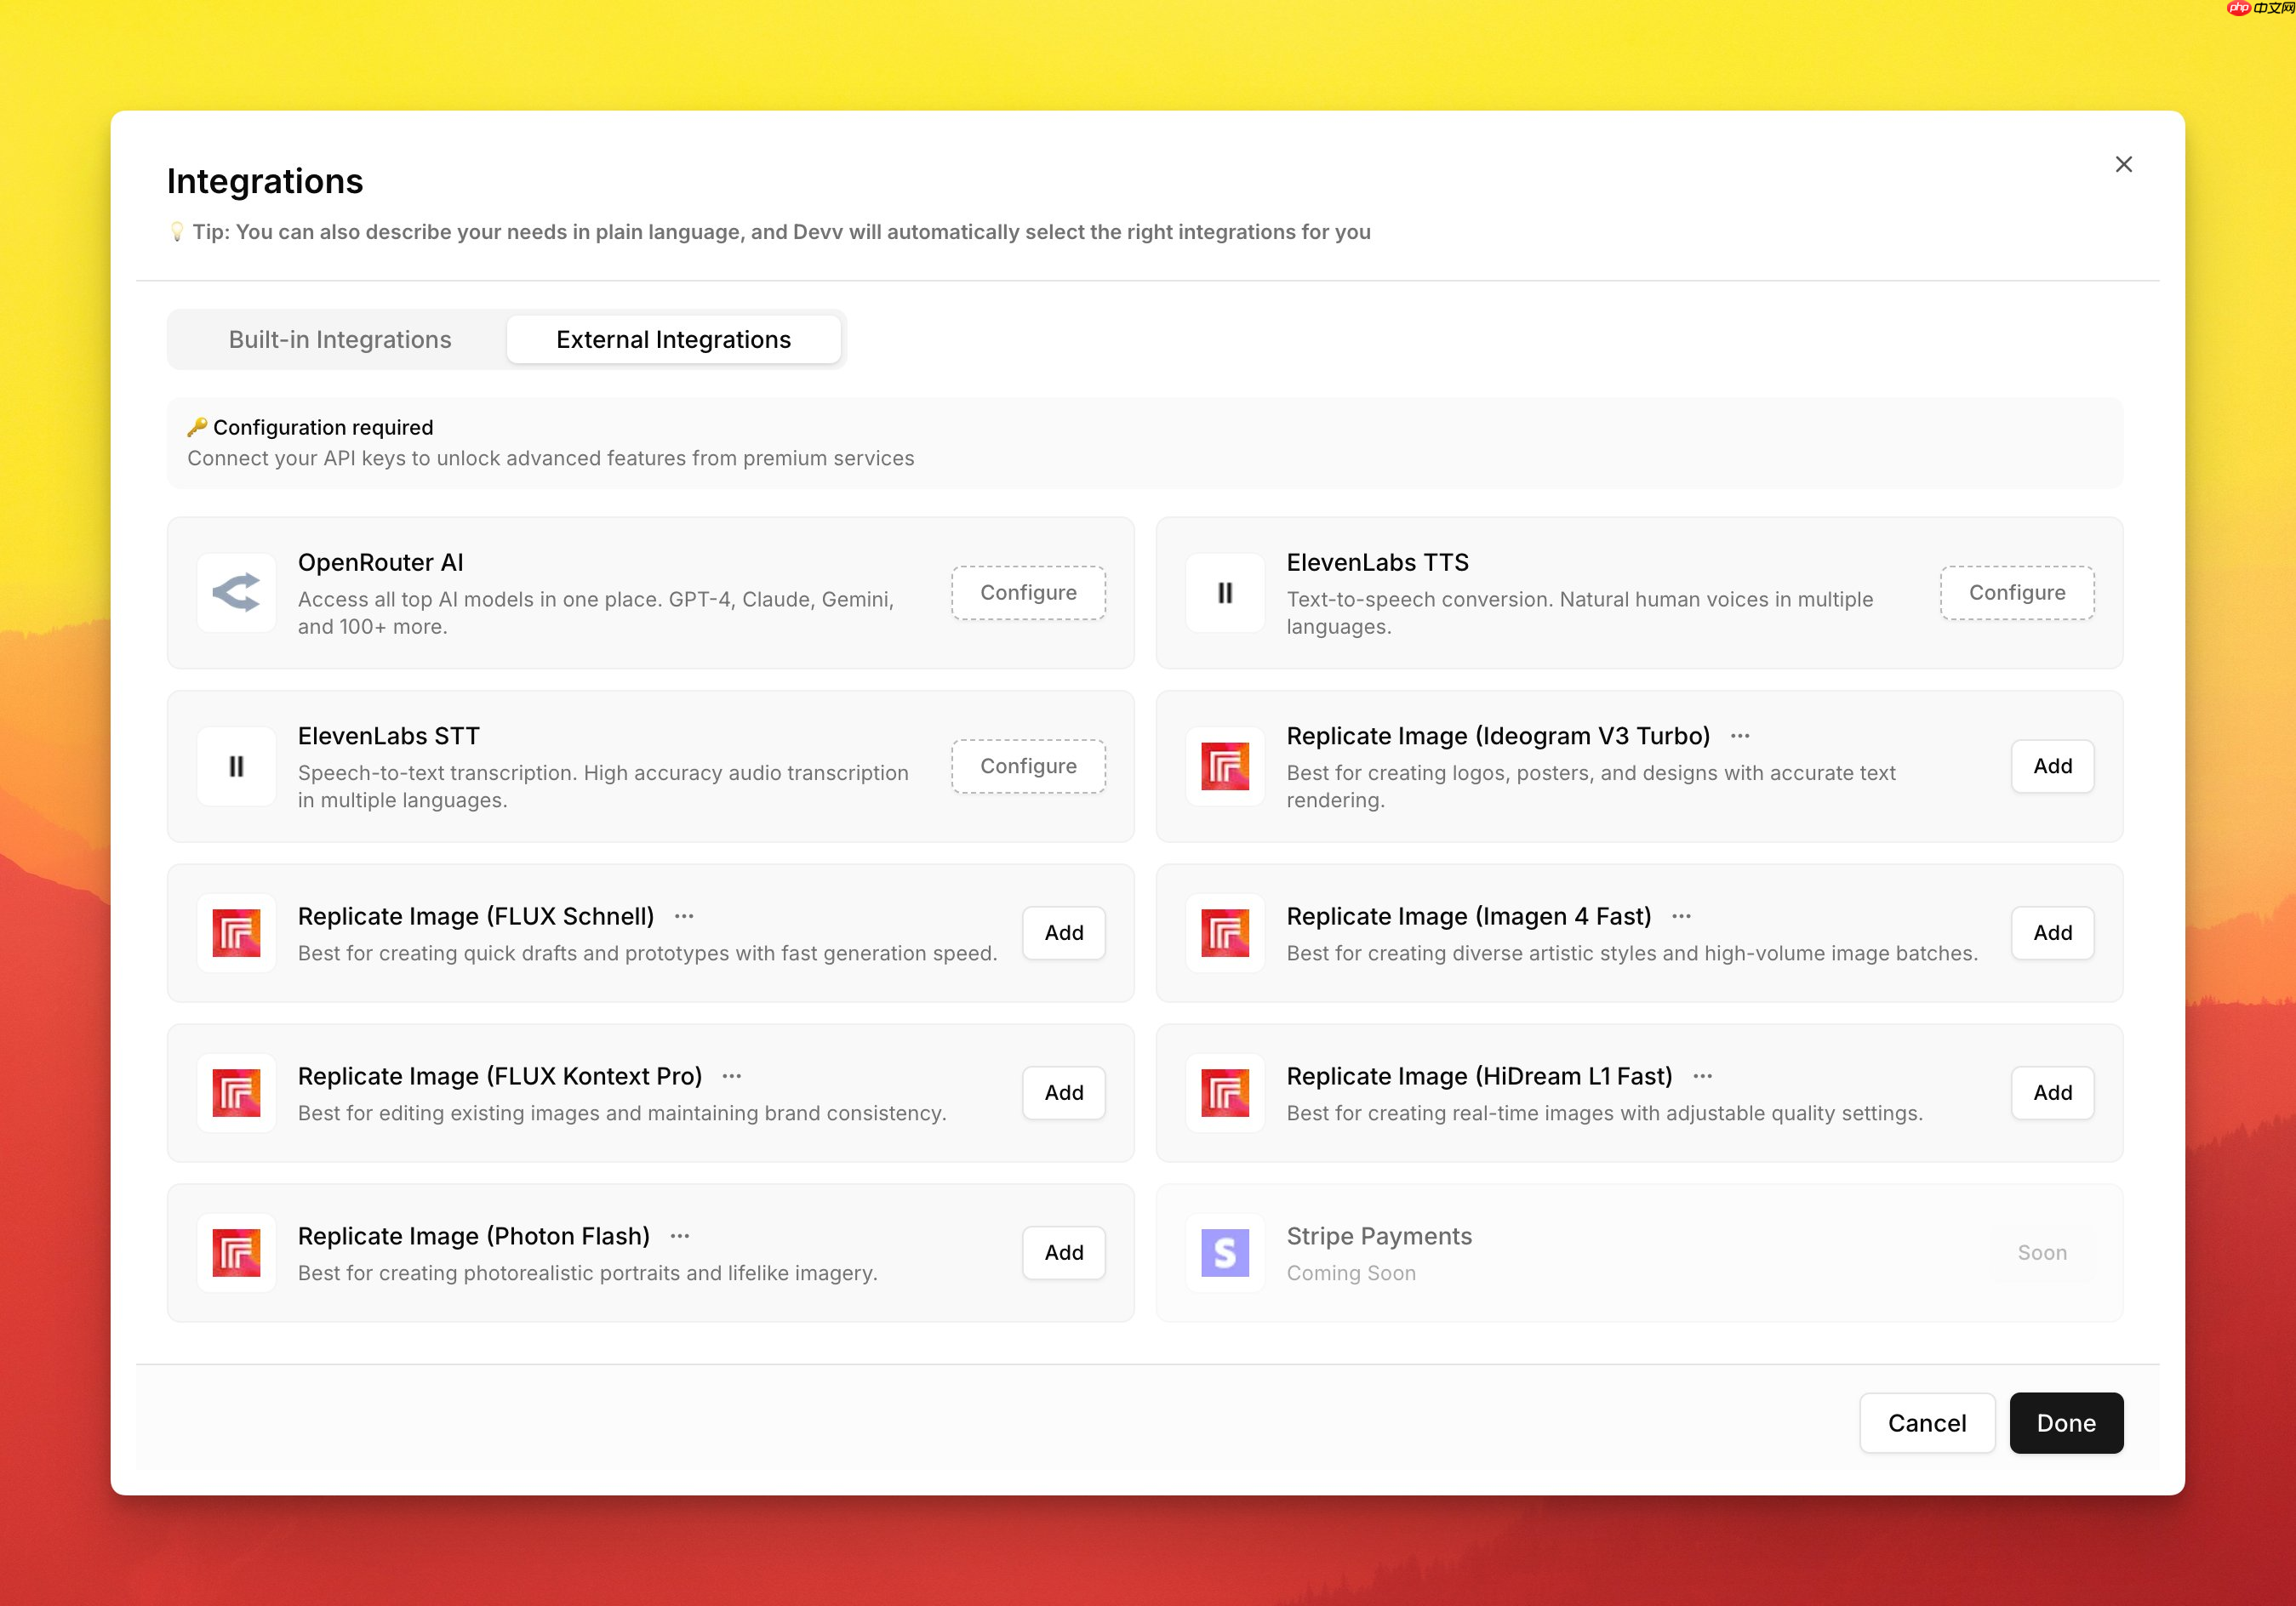Viewport: 2296px width, 1606px height.
Task: Switch to the Built-in Integrations tab
Action: [x=340, y=339]
